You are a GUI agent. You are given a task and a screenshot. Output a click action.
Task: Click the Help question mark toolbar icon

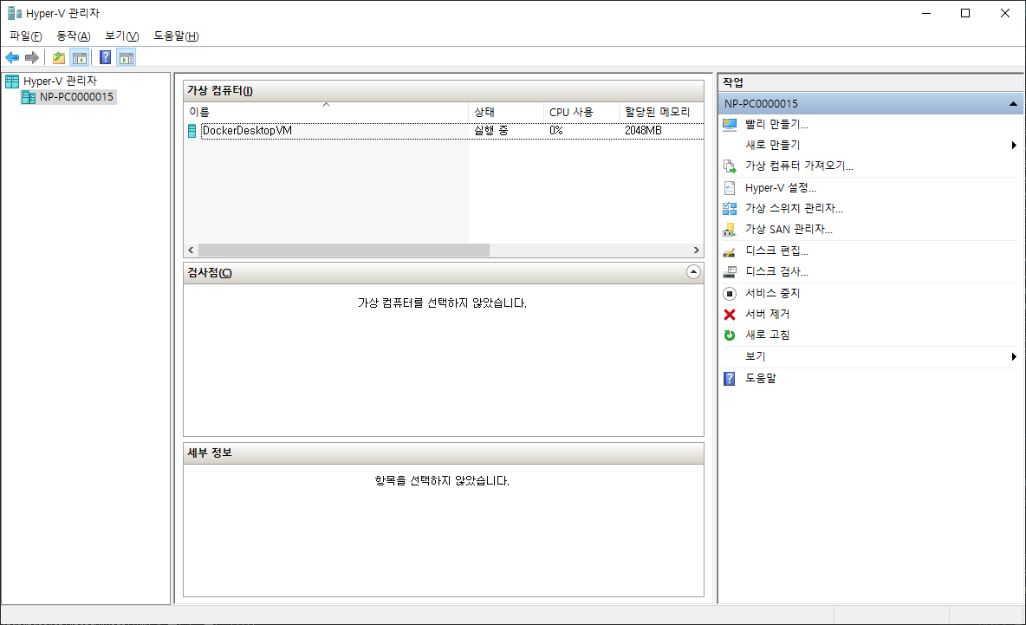pyautogui.click(x=106, y=57)
